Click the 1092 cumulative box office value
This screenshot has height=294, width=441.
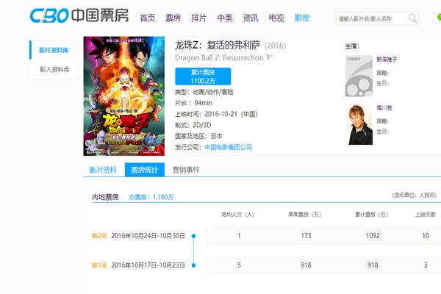373,236
